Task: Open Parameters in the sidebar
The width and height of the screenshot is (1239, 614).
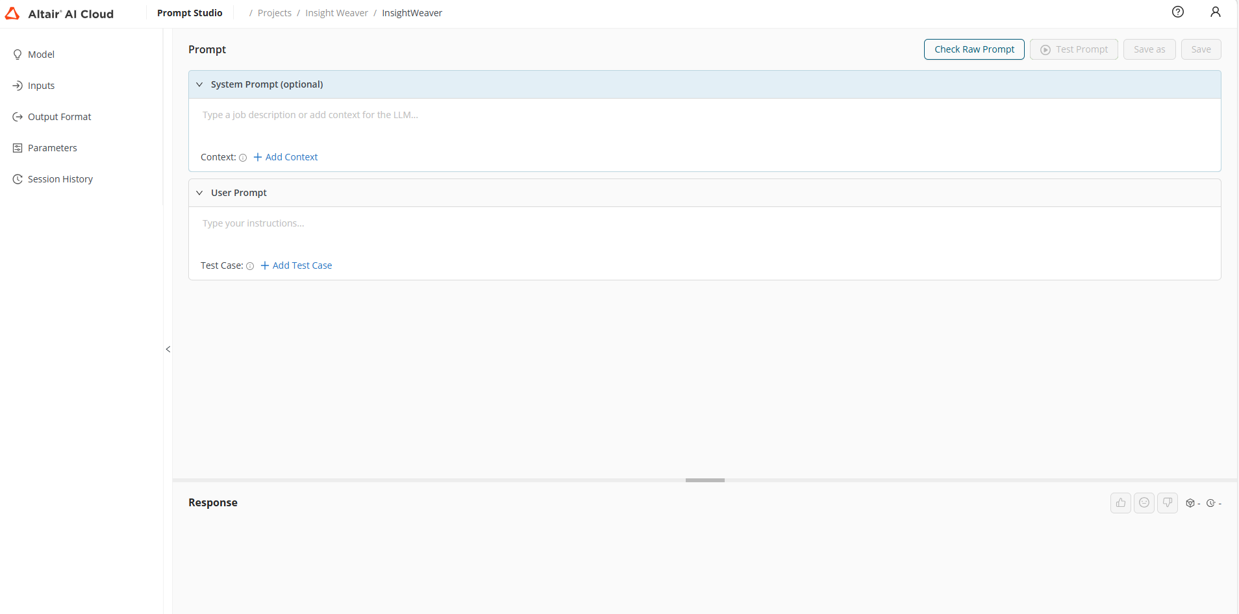Action: click(x=52, y=148)
